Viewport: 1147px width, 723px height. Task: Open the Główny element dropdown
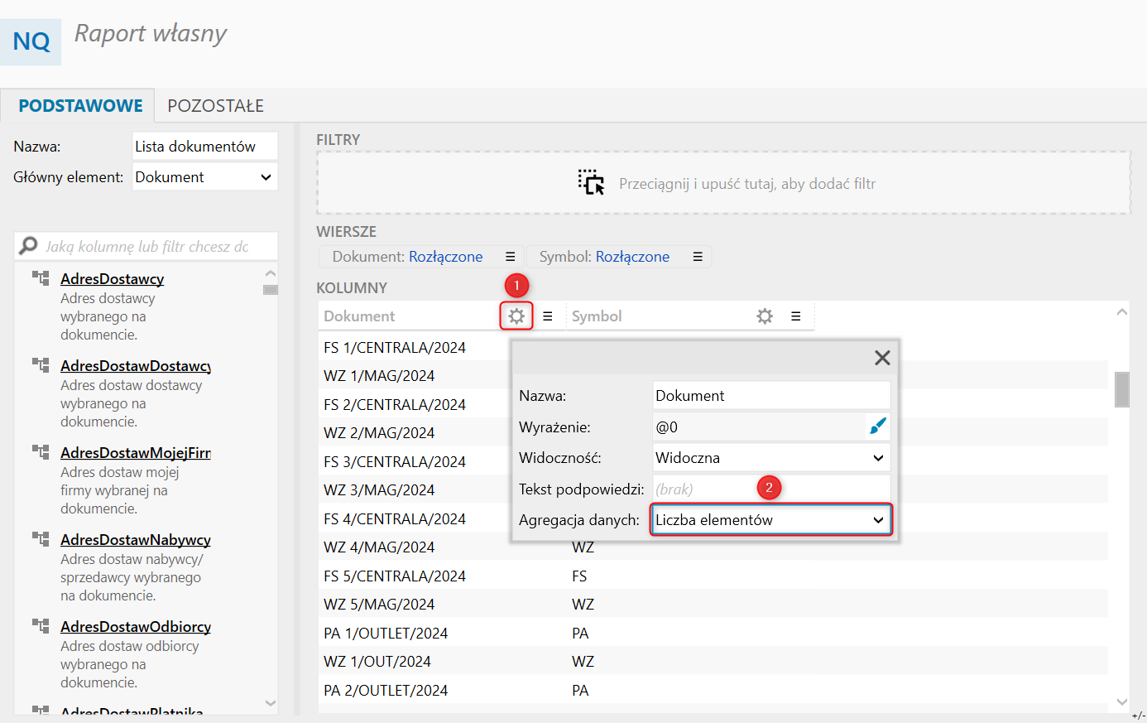click(x=204, y=176)
